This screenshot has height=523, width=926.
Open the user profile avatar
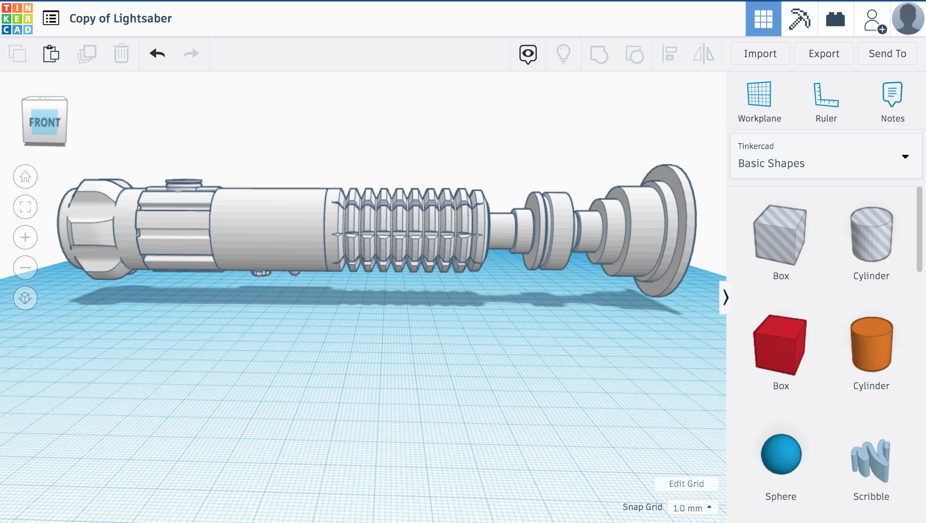[x=908, y=19]
